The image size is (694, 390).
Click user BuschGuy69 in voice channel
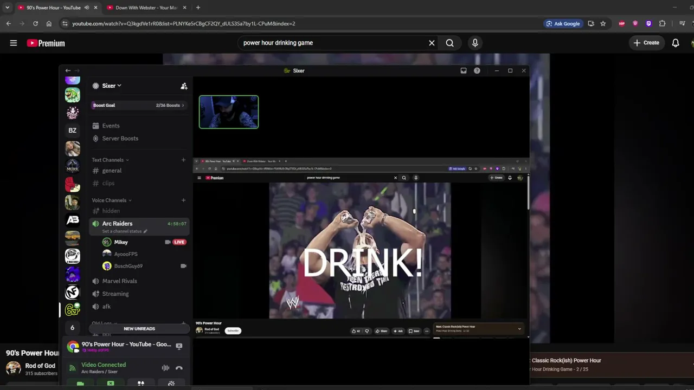coord(128,266)
